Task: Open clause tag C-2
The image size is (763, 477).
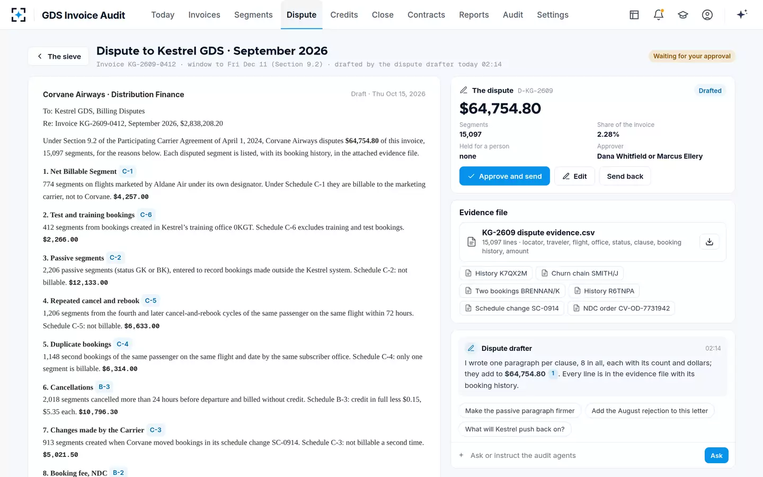Action: pyautogui.click(x=116, y=258)
